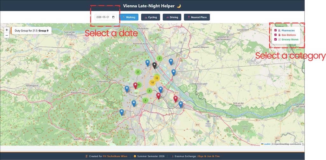Find the Nearest Place
326x160 pixels.
(197, 17)
